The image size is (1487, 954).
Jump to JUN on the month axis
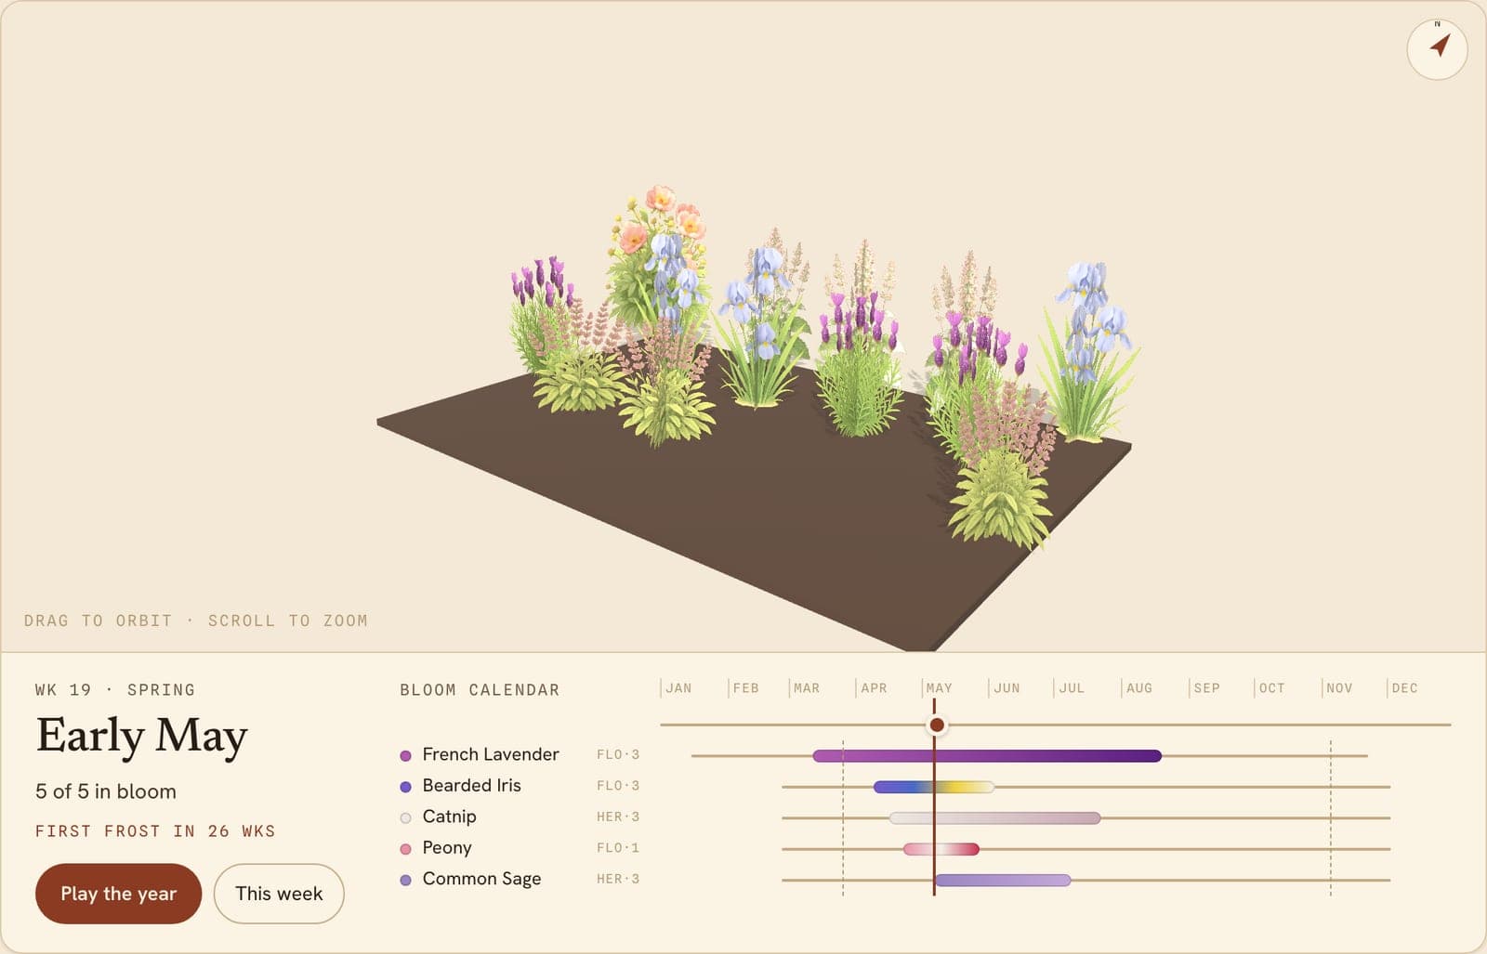(1007, 688)
